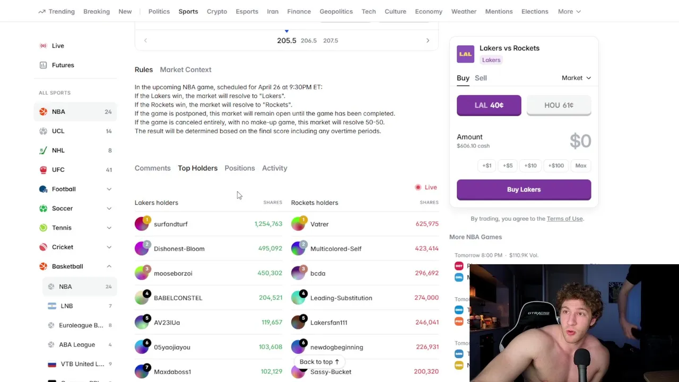The width and height of the screenshot is (679, 382).
Task: Open the Market order type dropdown
Action: 576,78
